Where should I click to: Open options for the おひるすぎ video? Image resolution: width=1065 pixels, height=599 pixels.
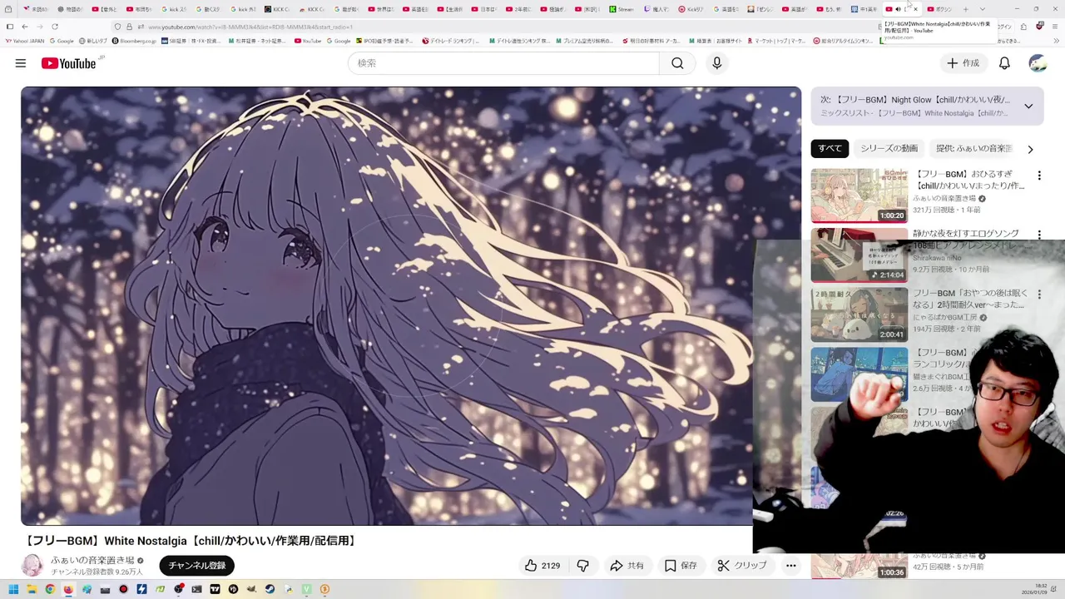tap(1039, 176)
